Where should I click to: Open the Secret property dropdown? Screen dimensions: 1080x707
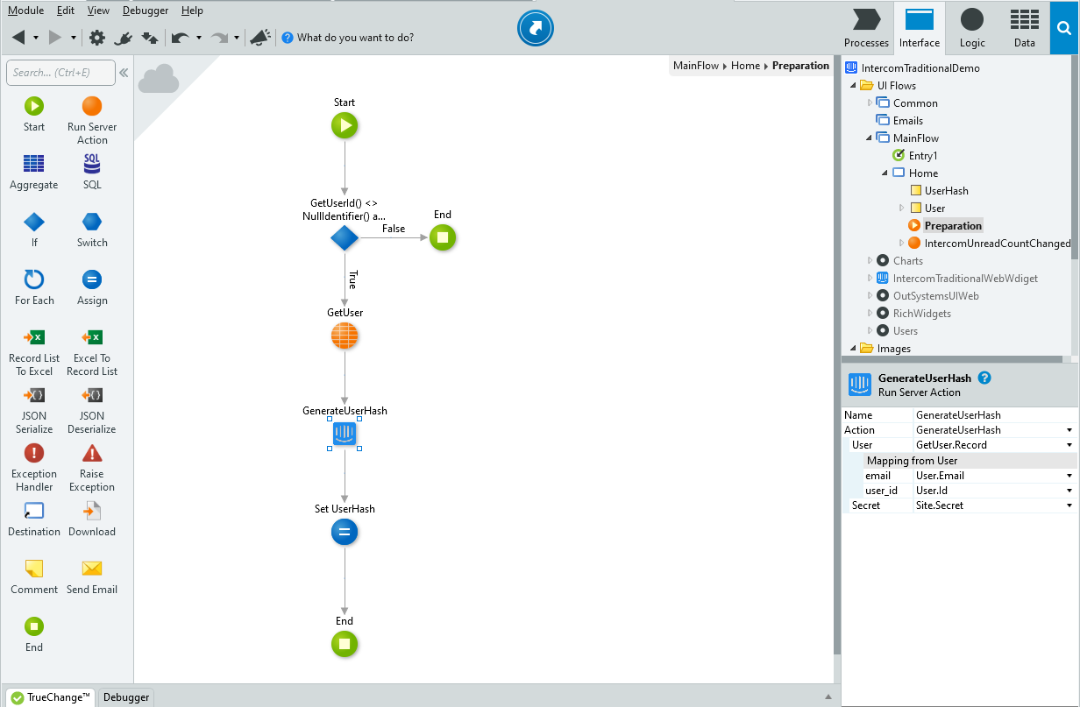(1069, 506)
